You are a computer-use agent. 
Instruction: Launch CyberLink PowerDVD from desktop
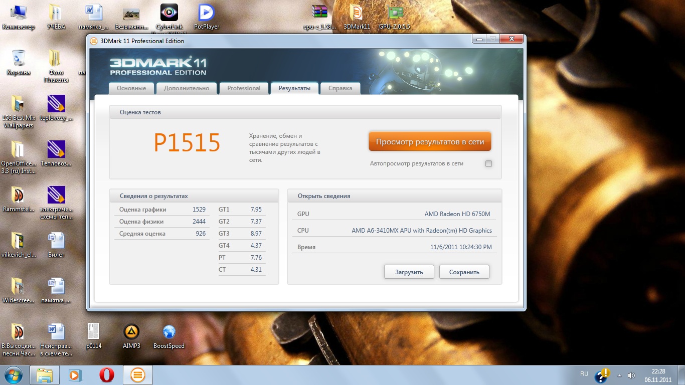pos(169,16)
